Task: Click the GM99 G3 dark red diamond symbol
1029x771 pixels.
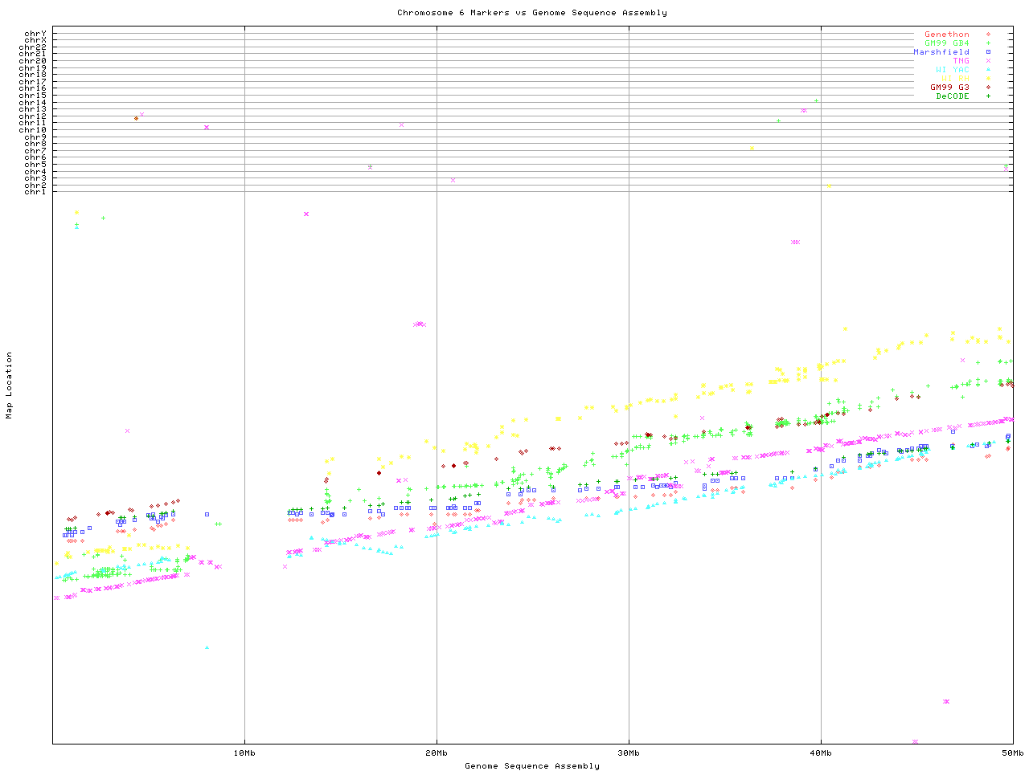Action: point(988,88)
